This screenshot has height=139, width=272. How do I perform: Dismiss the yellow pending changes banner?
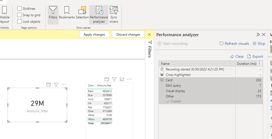coord(149,35)
